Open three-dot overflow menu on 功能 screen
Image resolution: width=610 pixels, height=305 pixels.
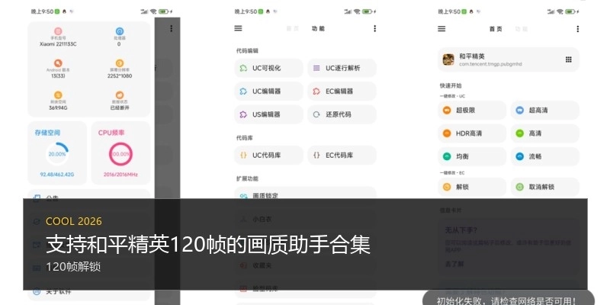point(374,28)
